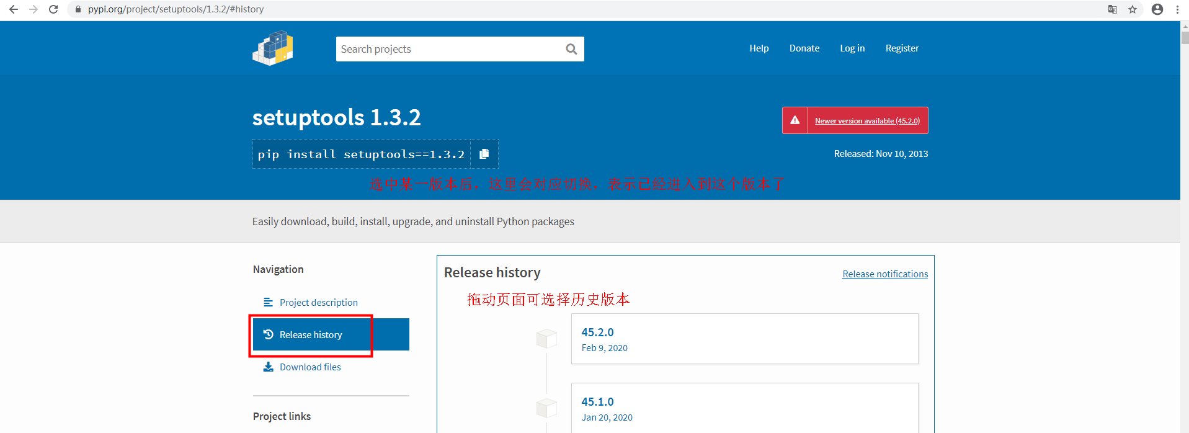
Task: Open the page translate icon
Action: tap(1113, 9)
